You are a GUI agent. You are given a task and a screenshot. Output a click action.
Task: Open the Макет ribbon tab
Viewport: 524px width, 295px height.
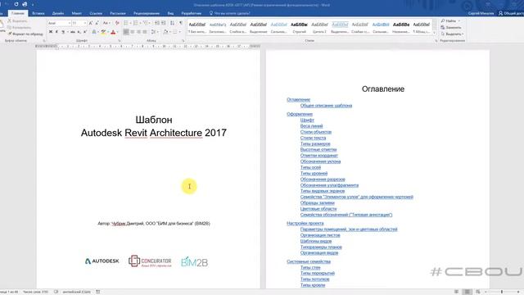pos(76,13)
